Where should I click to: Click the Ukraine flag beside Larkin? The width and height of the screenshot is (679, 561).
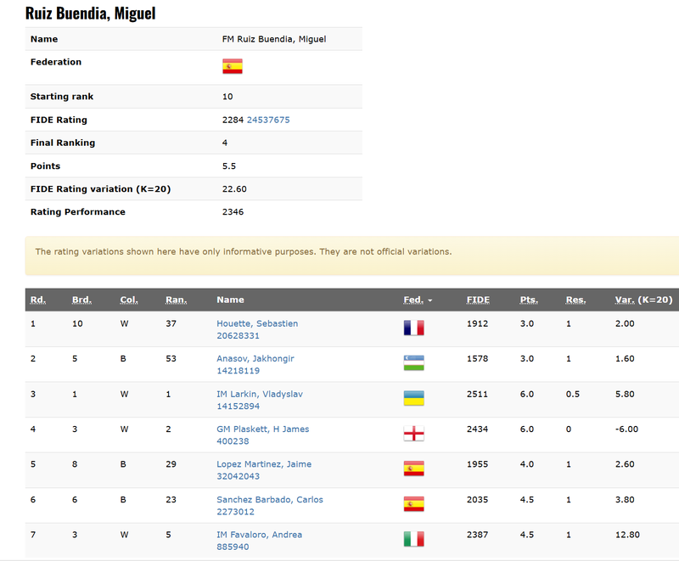413,398
